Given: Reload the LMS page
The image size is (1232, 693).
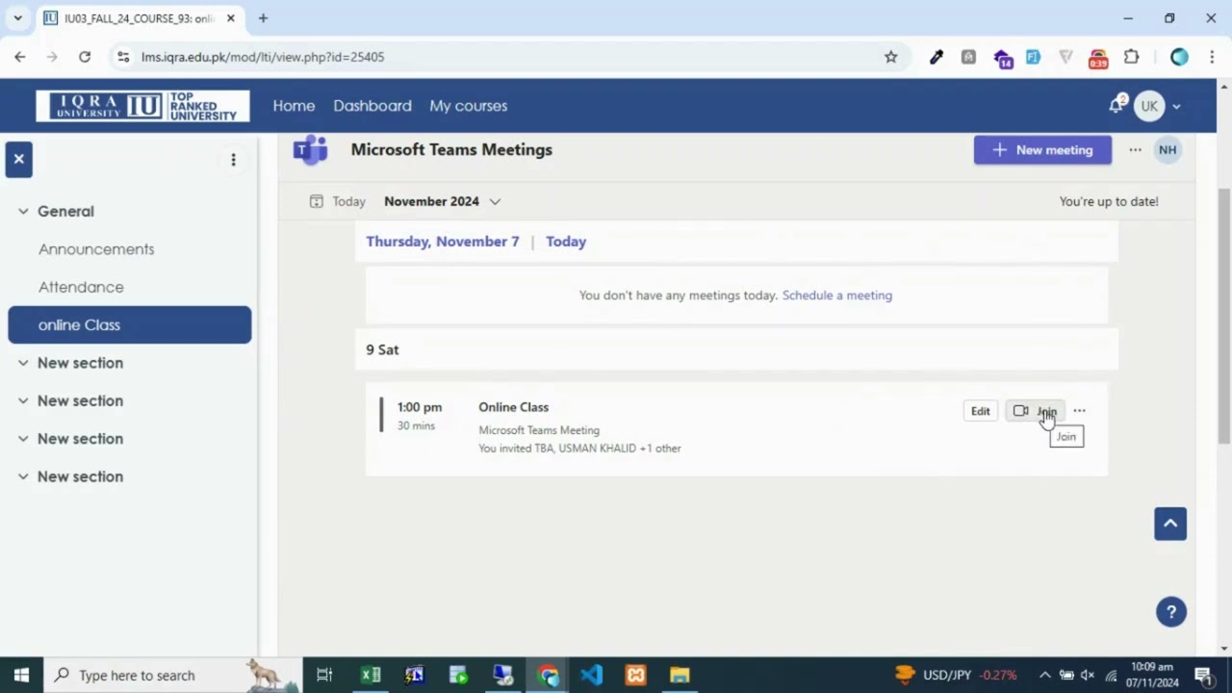Looking at the screenshot, I should [x=85, y=57].
